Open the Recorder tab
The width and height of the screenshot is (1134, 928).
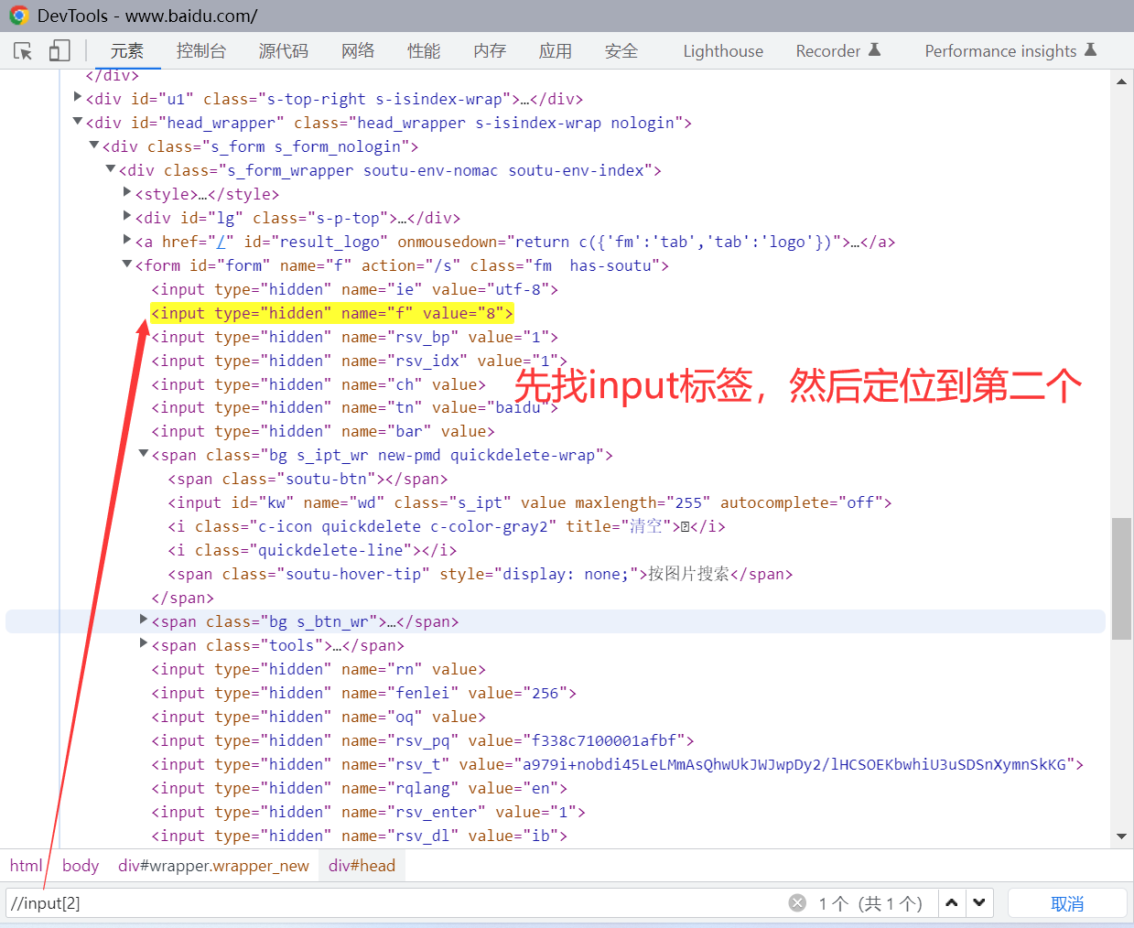[x=837, y=51]
